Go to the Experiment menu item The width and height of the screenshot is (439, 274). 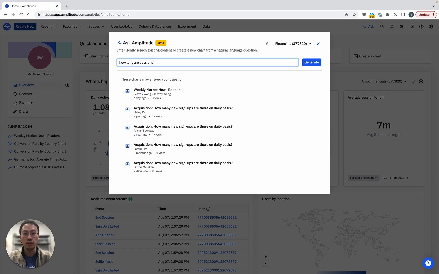[187, 26]
